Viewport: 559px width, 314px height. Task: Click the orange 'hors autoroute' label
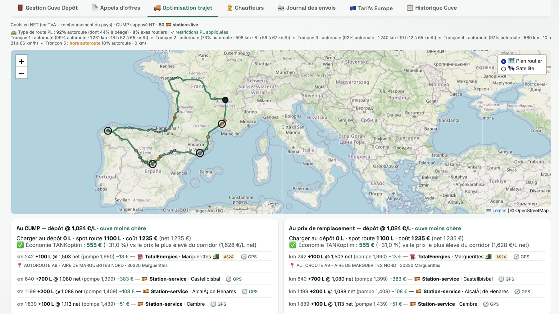pyautogui.click(x=85, y=43)
